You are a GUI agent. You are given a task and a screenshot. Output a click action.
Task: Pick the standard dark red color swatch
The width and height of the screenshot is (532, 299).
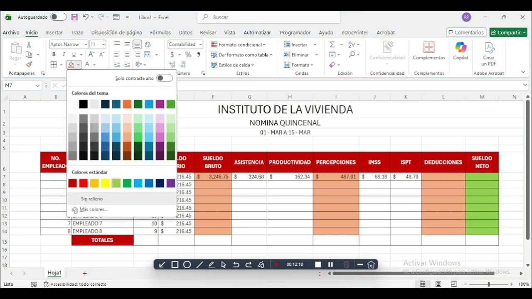pos(73,183)
